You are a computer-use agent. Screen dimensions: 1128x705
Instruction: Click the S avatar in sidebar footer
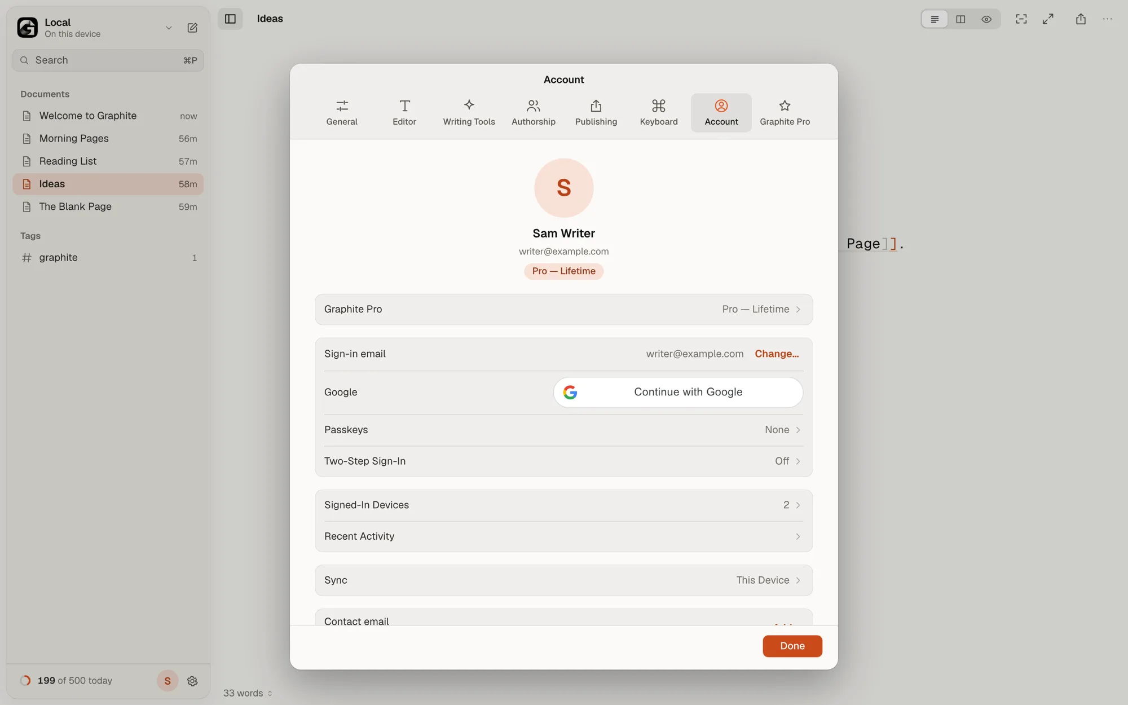(168, 681)
